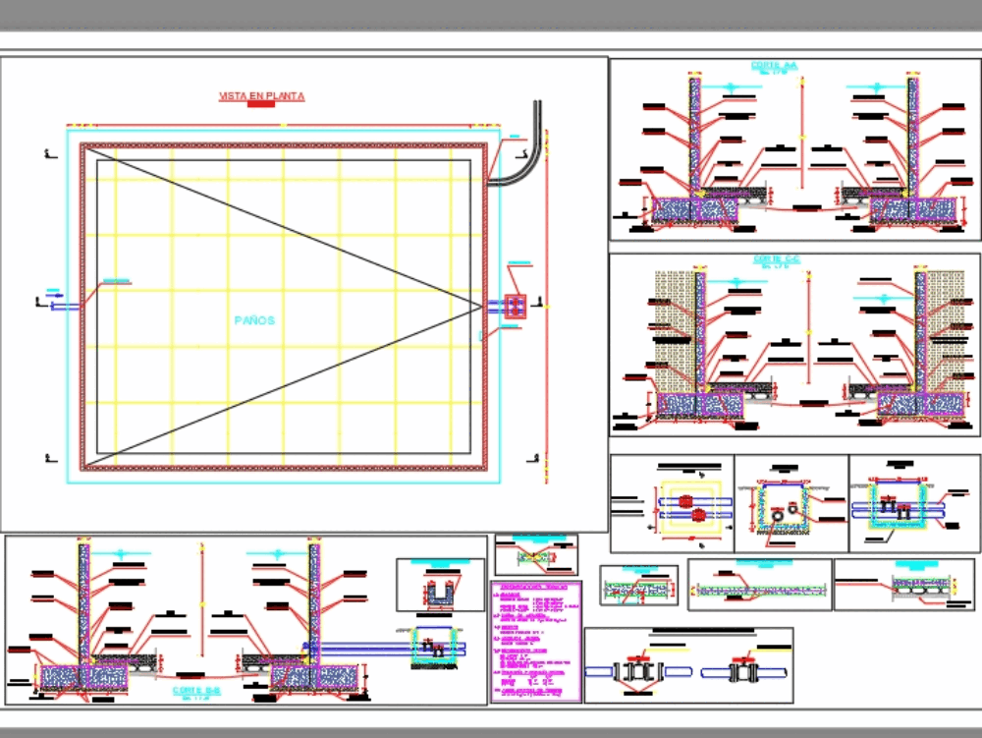The width and height of the screenshot is (982, 738).
Task: Select the brick-hatched wall in CORTE C-C
Action: click(676, 314)
